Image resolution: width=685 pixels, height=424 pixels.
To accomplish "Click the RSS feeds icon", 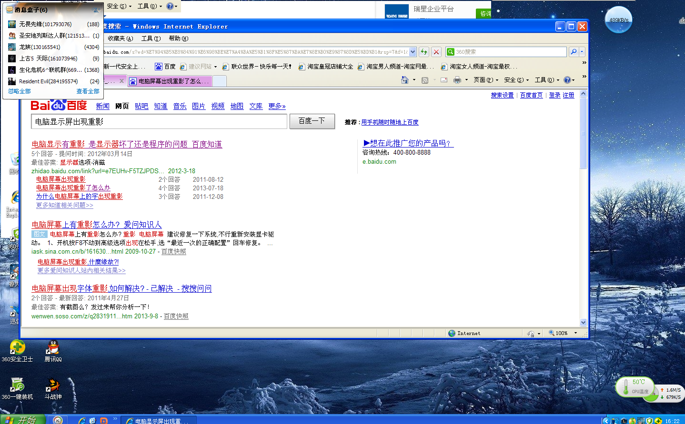I will pos(425,80).
